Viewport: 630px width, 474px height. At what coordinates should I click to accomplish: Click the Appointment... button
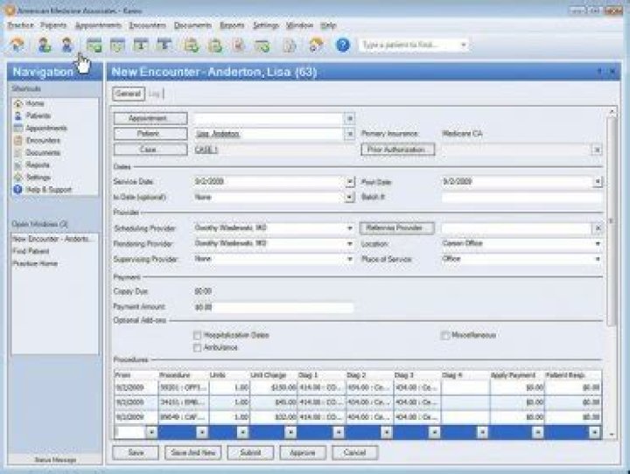pos(150,118)
